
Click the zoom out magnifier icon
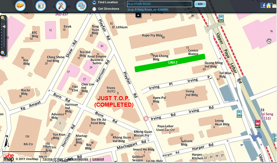point(3,53)
